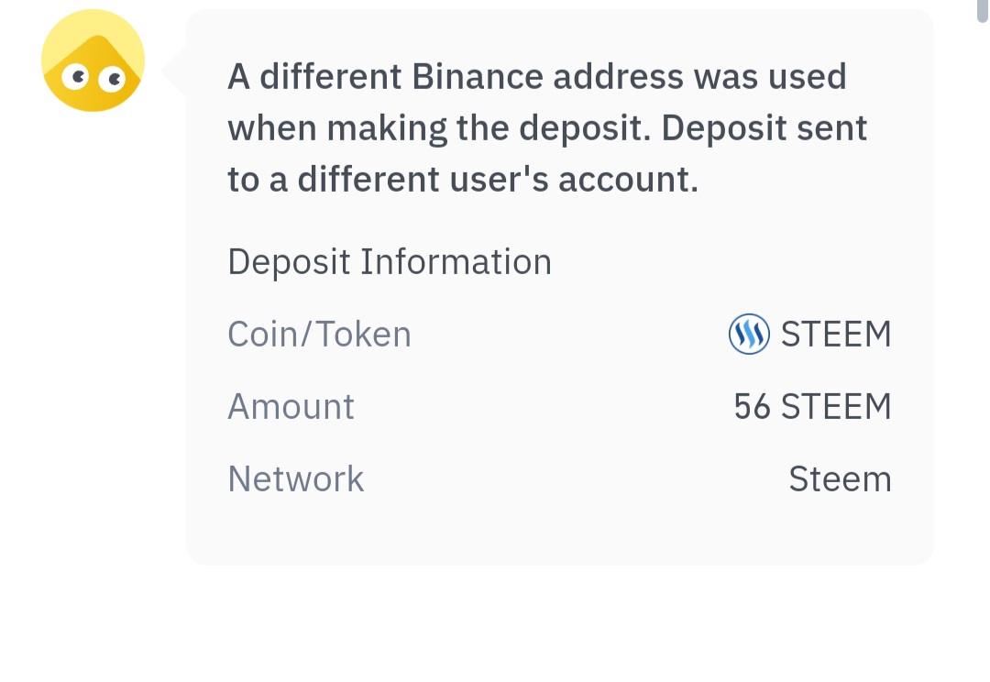Viewport: 990px width, 682px height.
Task: Click the line "when making the deposit. Deposit sent"
Action: click(547, 128)
